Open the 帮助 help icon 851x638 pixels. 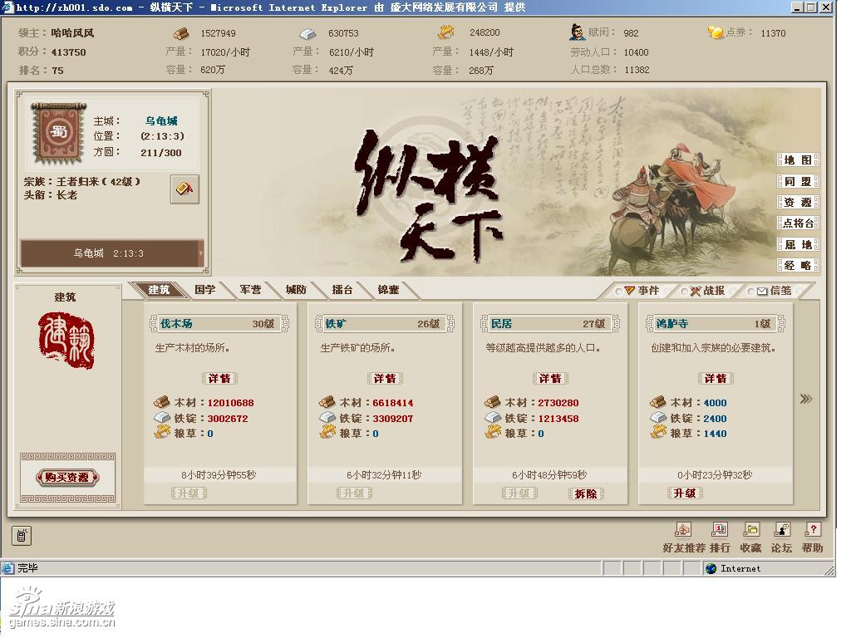click(x=813, y=529)
